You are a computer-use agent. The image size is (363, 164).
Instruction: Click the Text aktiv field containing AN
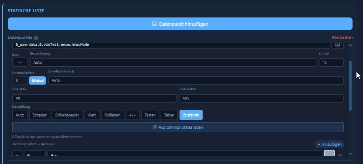[95, 98]
